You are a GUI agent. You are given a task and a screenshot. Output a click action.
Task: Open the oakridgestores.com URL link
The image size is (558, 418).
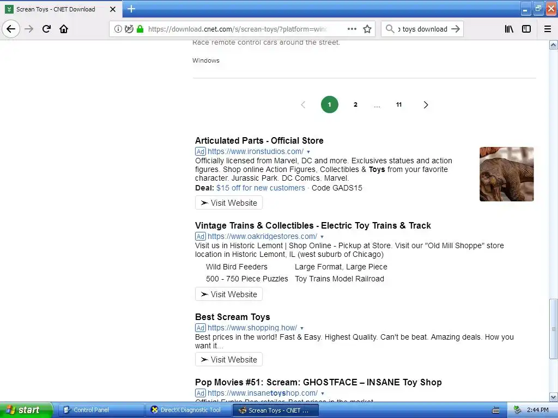coord(262,236)
